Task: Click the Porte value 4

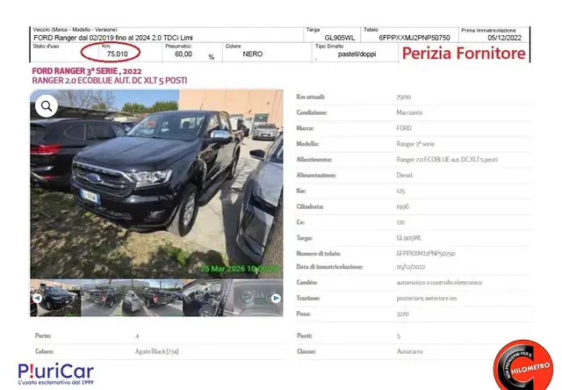Action: pyautogui.click(x=137, y=336)
